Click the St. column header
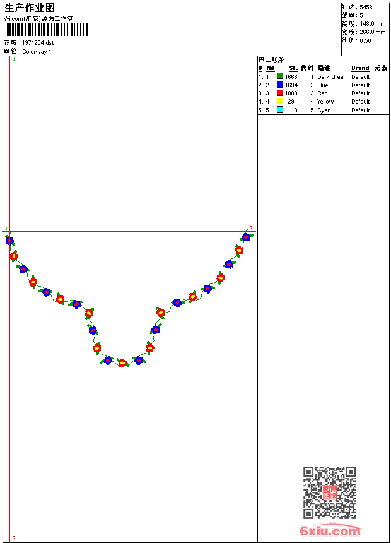The width and height of the screenshot is (391, 543). coord(293,68)
